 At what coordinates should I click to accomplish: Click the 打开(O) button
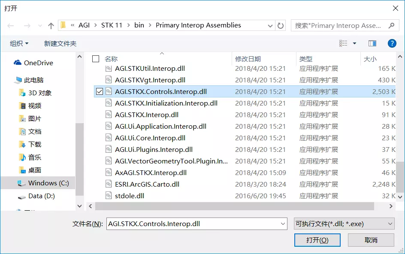(317, 240)
